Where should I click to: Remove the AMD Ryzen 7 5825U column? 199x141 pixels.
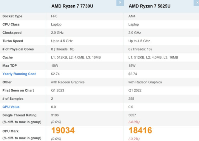click(197, 2)
